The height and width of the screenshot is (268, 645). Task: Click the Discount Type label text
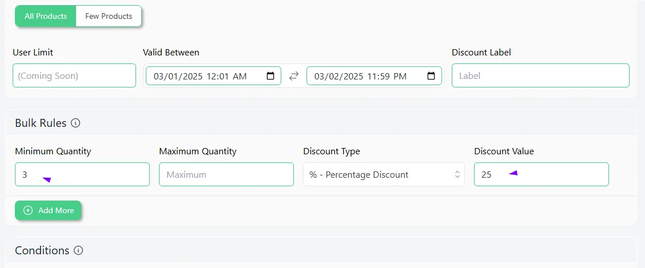(332, 151)
